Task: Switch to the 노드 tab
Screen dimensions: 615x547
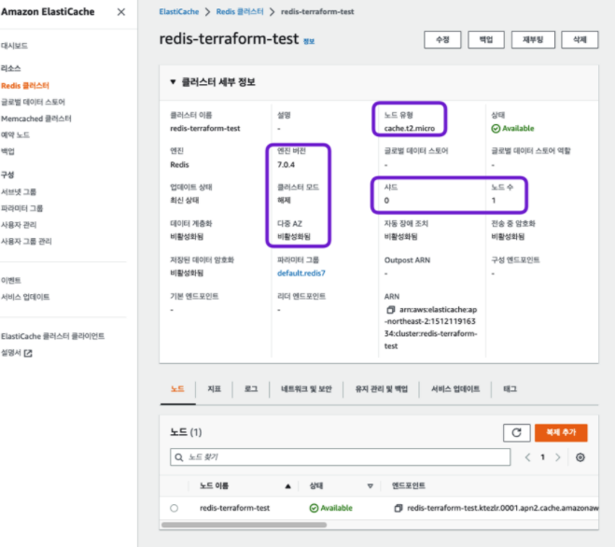Action: (177, 389)
